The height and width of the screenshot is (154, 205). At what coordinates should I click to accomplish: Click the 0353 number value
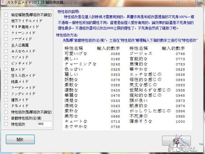click(x=115, y=75)
